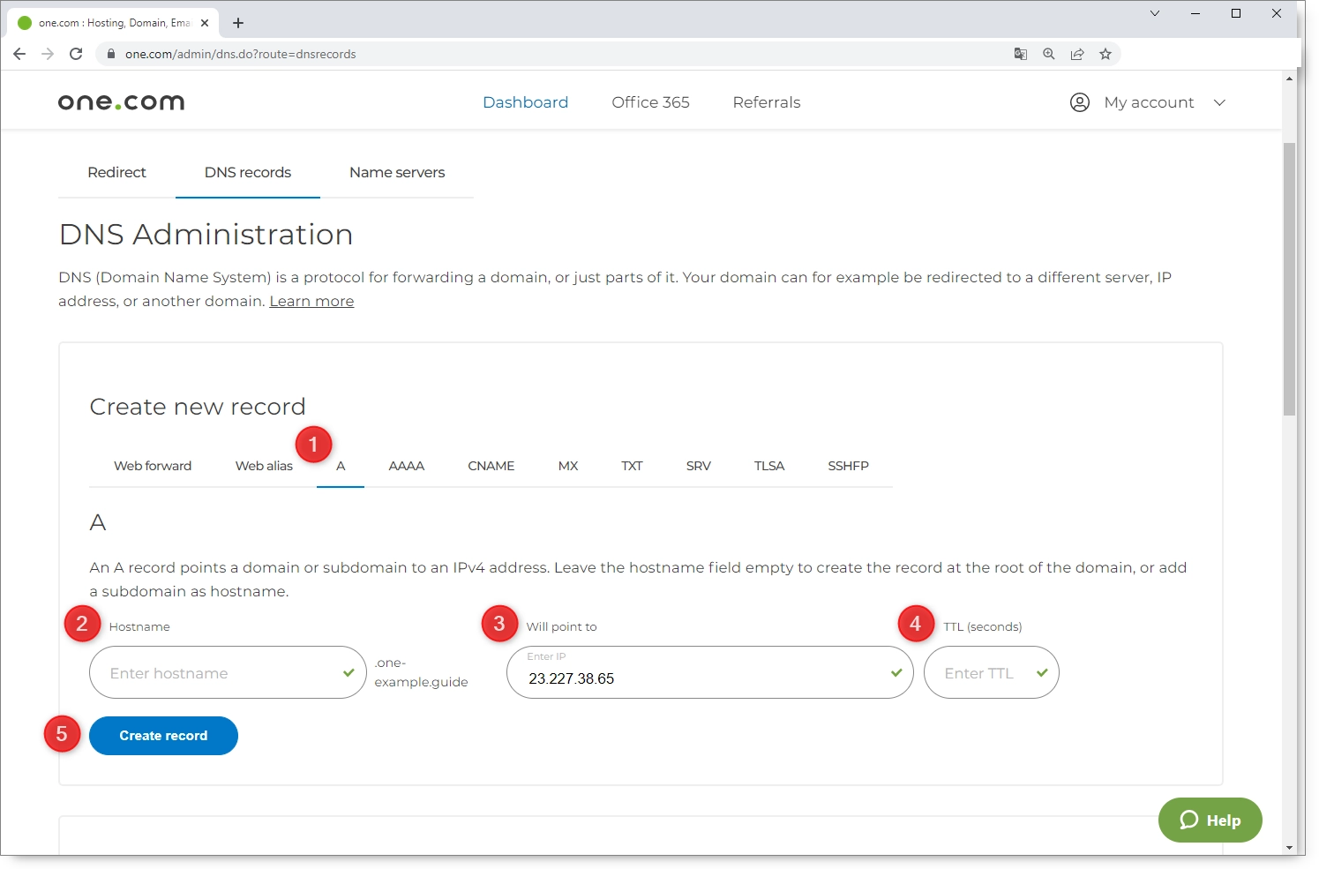The height and width of the screenshot is (869, 1319).
Task: Open the Learn more link
Action: click(x=311, y=301)
